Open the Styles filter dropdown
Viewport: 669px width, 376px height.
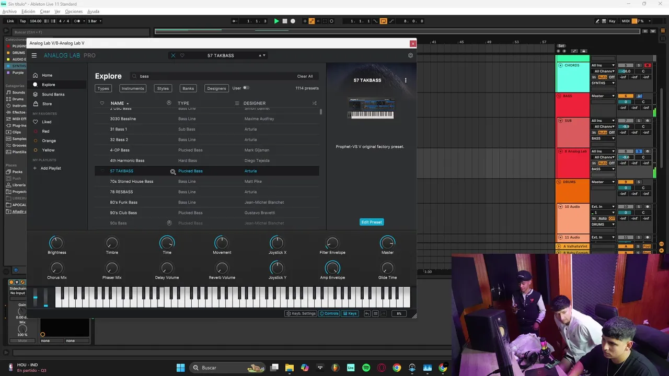pos(163,88)
